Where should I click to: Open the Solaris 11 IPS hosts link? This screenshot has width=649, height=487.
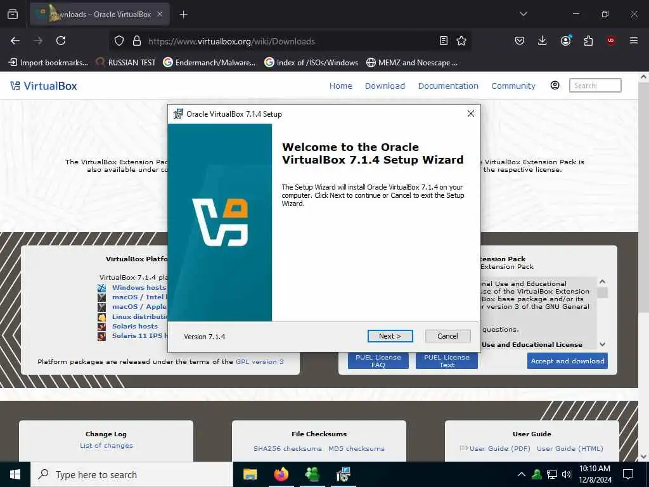point(139,335)
